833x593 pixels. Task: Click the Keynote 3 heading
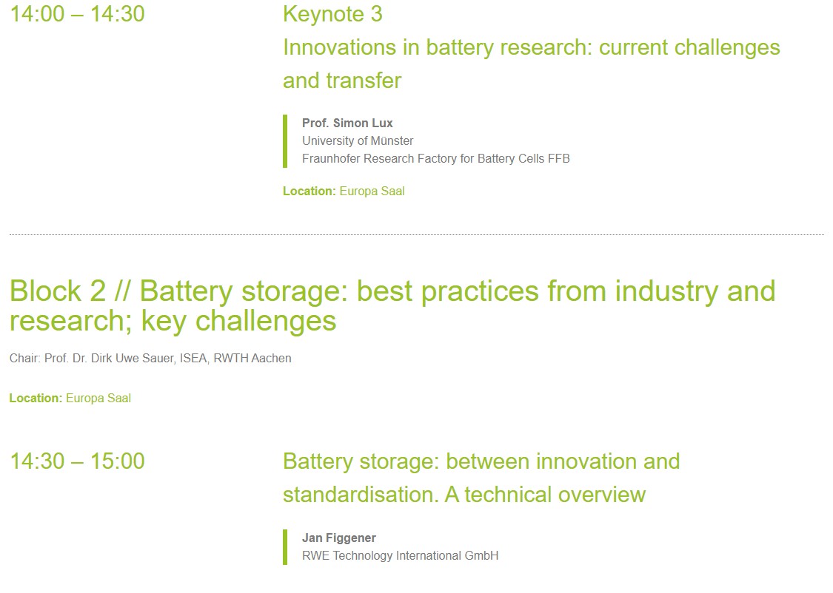click(x=332, y=14)
